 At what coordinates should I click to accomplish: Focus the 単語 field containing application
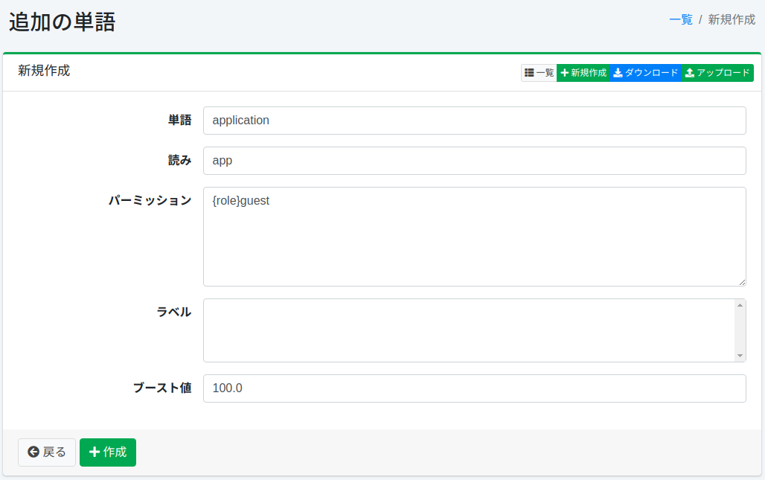pyautogui.click(x=474, y=121)
